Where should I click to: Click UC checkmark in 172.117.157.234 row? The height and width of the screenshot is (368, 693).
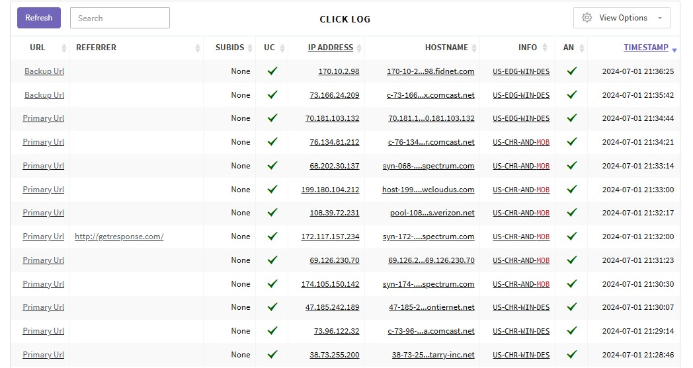pyautogui.click(x=272, y=236)
